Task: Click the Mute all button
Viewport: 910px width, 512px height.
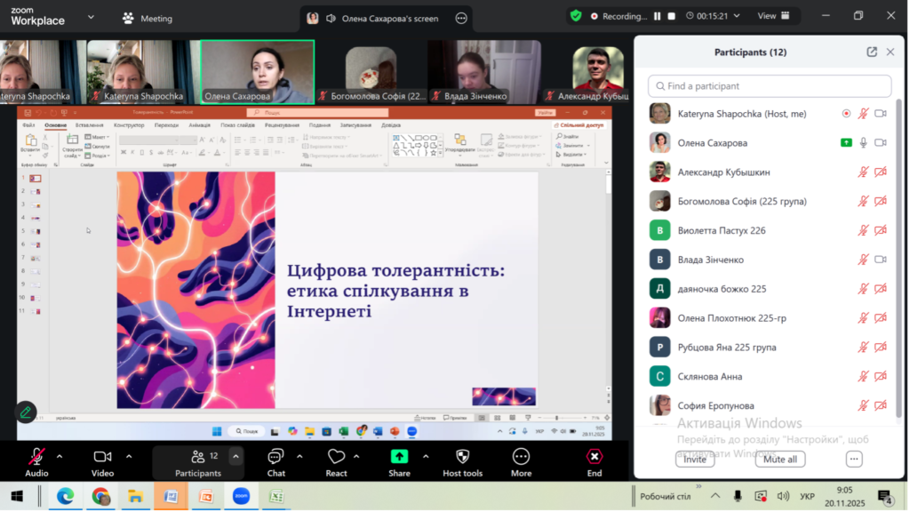Action: [x=780, y=460]
